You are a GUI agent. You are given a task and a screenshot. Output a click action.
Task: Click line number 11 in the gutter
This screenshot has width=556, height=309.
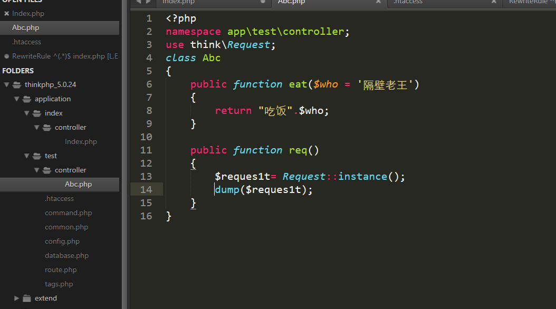(x=146, y=150)
